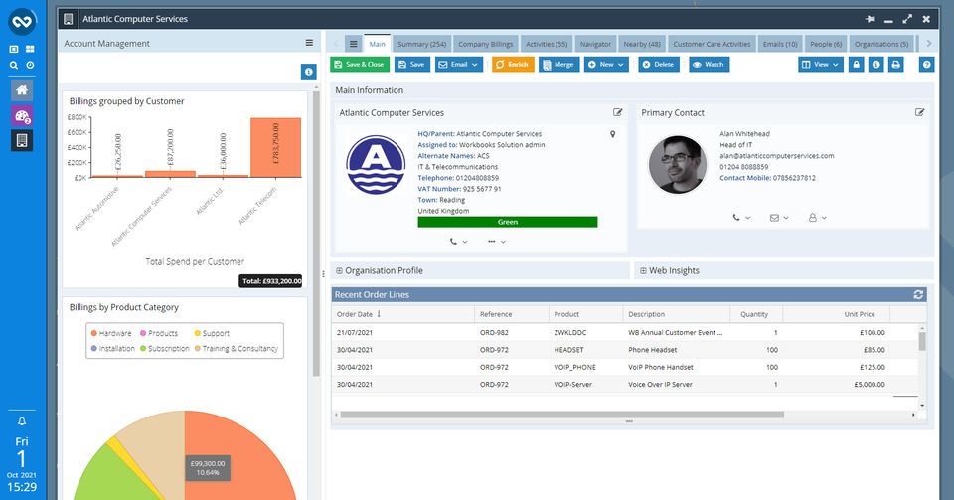Open the People (6) tab
954x500 pixels.
coord(826,44)
